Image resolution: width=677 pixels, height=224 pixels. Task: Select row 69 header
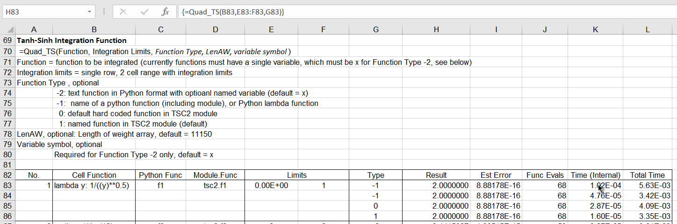pos(8,41)
